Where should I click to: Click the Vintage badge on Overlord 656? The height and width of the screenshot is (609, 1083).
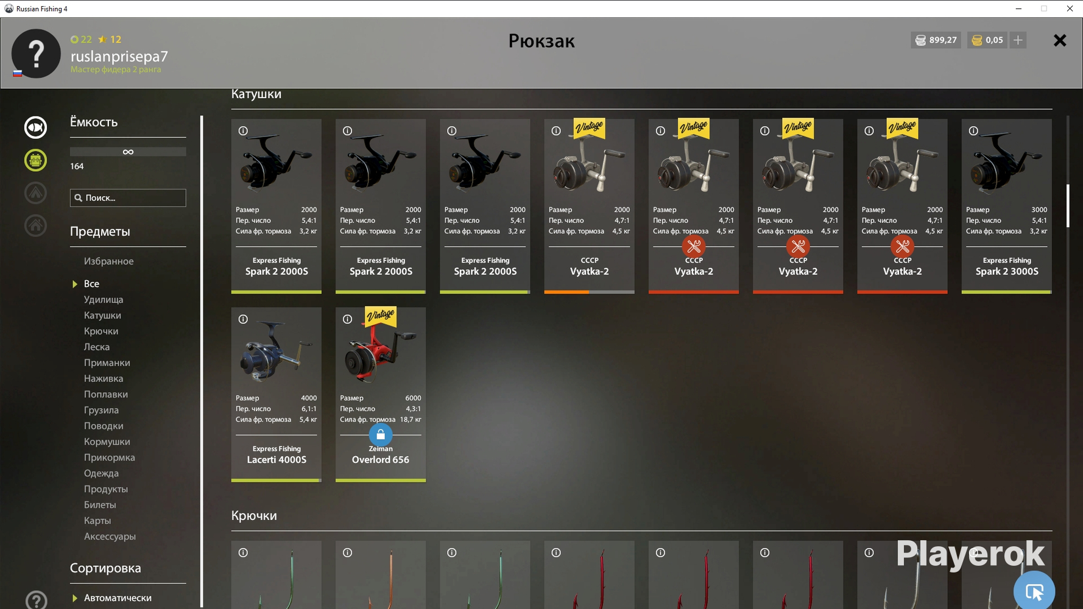point(381,316)
